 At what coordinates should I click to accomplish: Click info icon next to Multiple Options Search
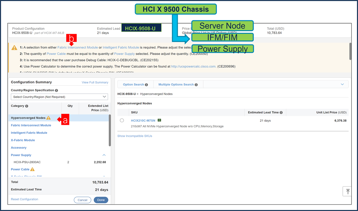tap(196, 85)
